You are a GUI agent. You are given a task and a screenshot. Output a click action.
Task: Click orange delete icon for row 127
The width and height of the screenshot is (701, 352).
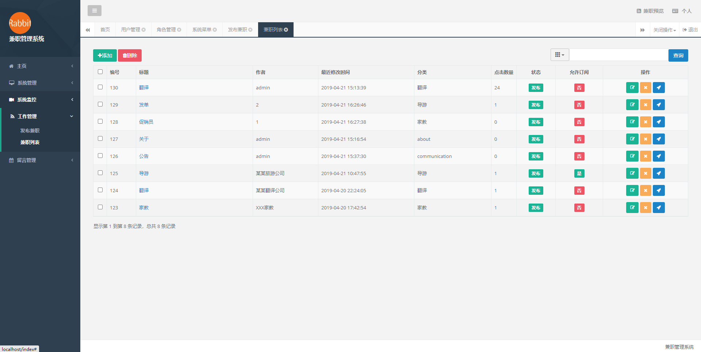point(646,139)
